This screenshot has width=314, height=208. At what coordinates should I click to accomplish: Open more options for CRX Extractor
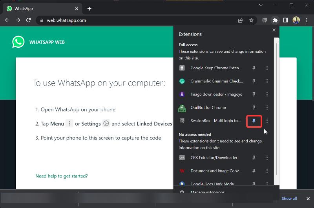pyautogui.click(x=267, y=158)
